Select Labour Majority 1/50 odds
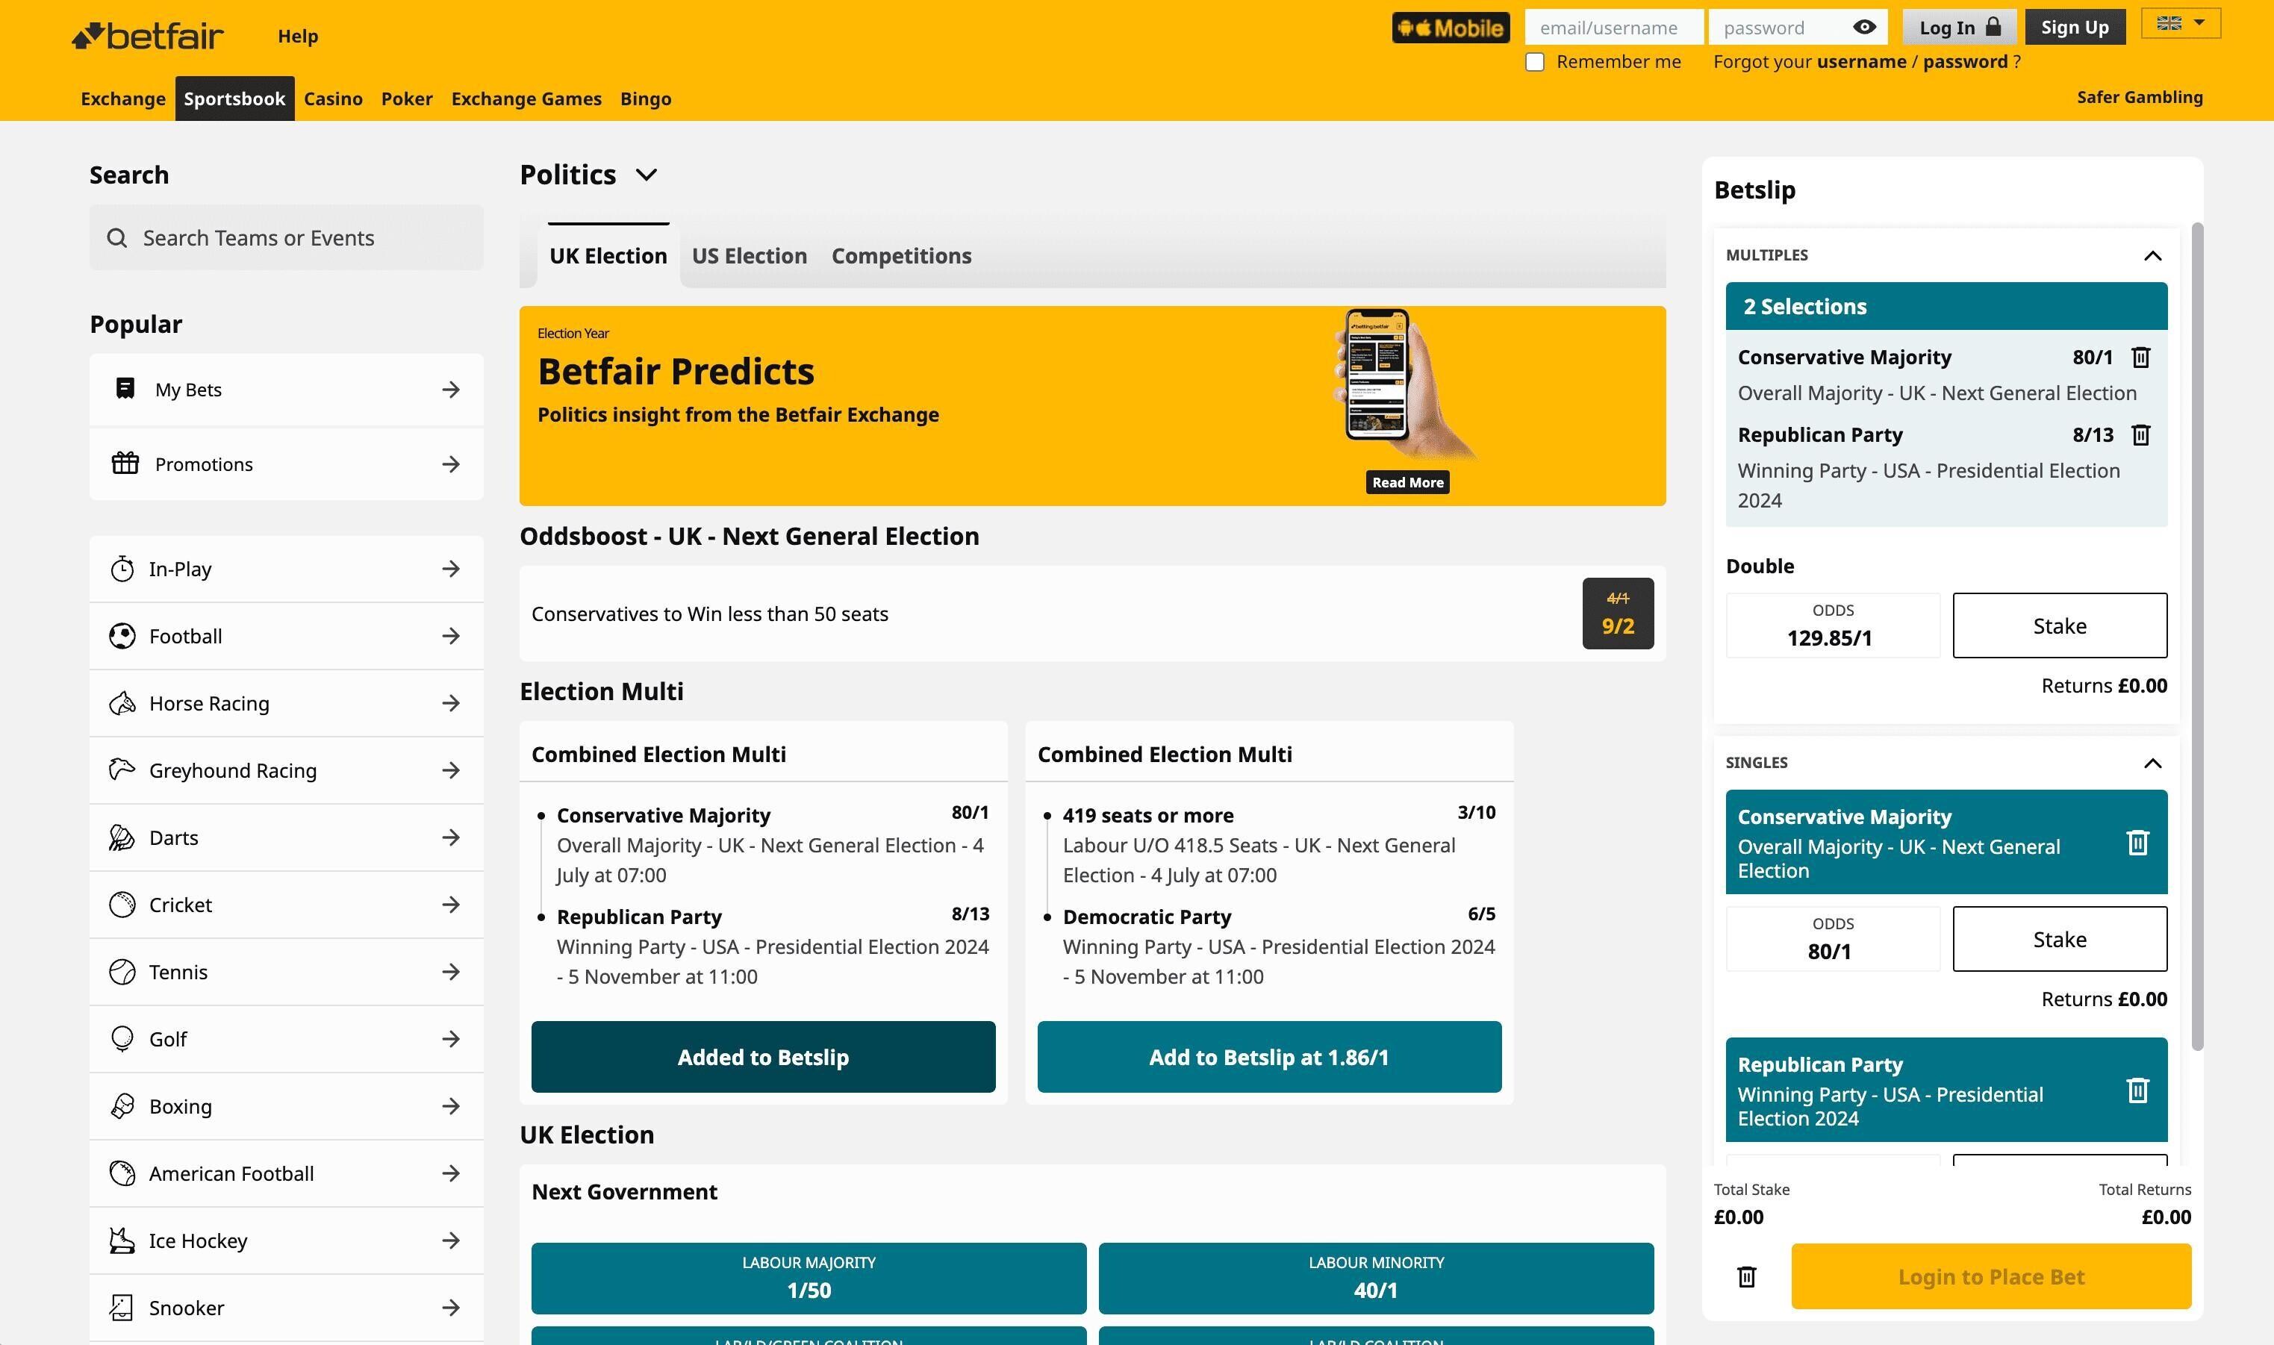 [809, 1278]
